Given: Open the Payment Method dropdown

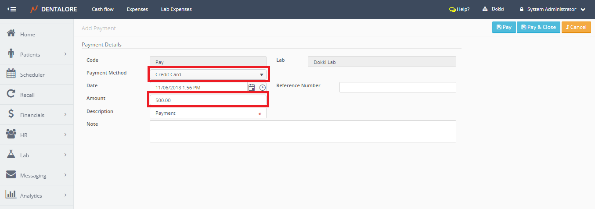Looking at the screenshot, I should pos(208,74).
